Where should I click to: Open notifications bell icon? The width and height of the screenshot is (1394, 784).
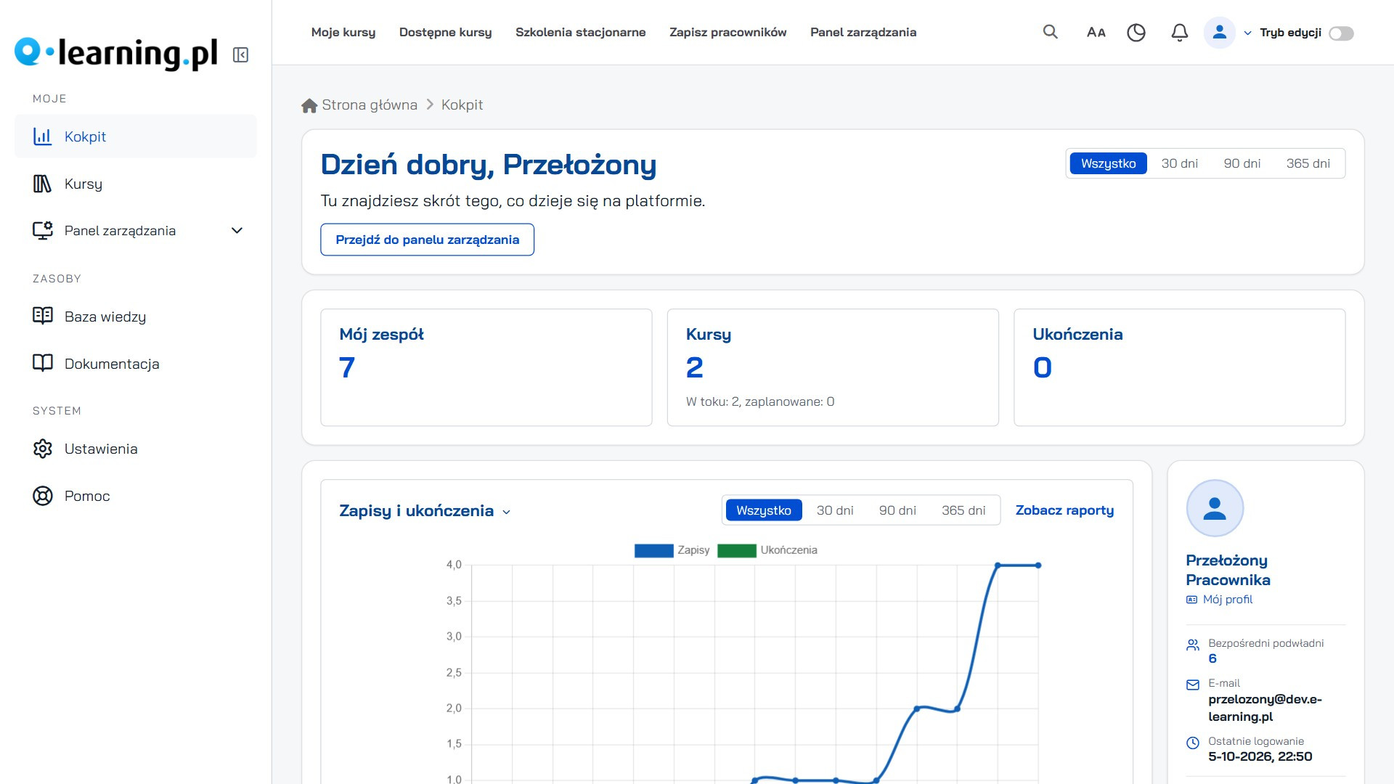pyautogui.click(x=1180, y=33)
